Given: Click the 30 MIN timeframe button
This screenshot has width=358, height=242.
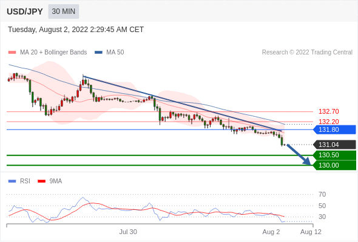Looking at the screenshot, I should 64,11.
